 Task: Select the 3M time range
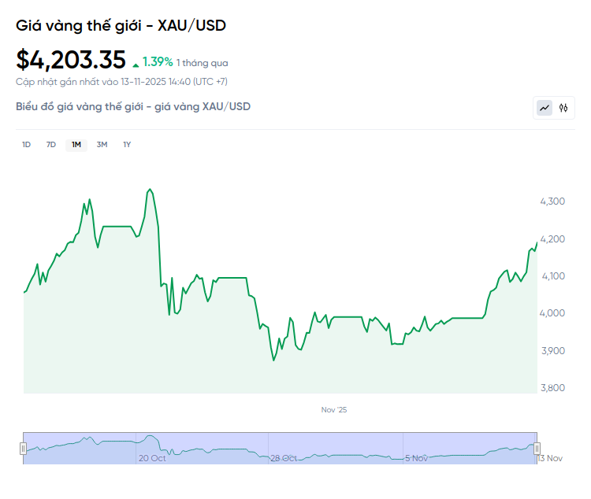pos(102,145)
